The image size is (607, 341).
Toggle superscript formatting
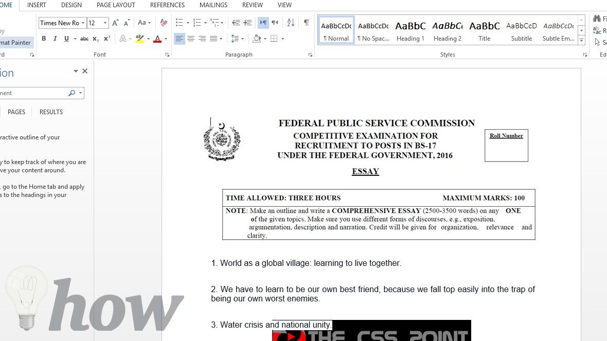click(107, 39)
